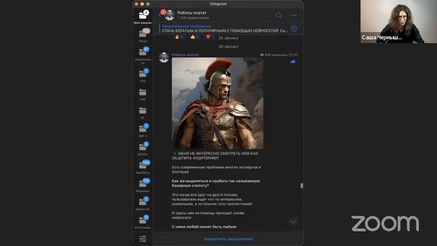Click the chat scrollbar thumb
This screenshot has height=246, width=437.
[x=302, y=186]
